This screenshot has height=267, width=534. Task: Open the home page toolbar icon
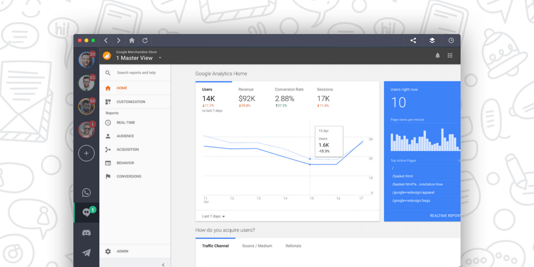(132, 40)
